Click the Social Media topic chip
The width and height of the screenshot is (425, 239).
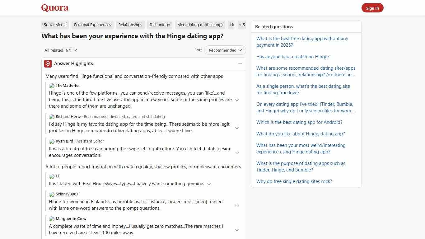coord(55,25)
